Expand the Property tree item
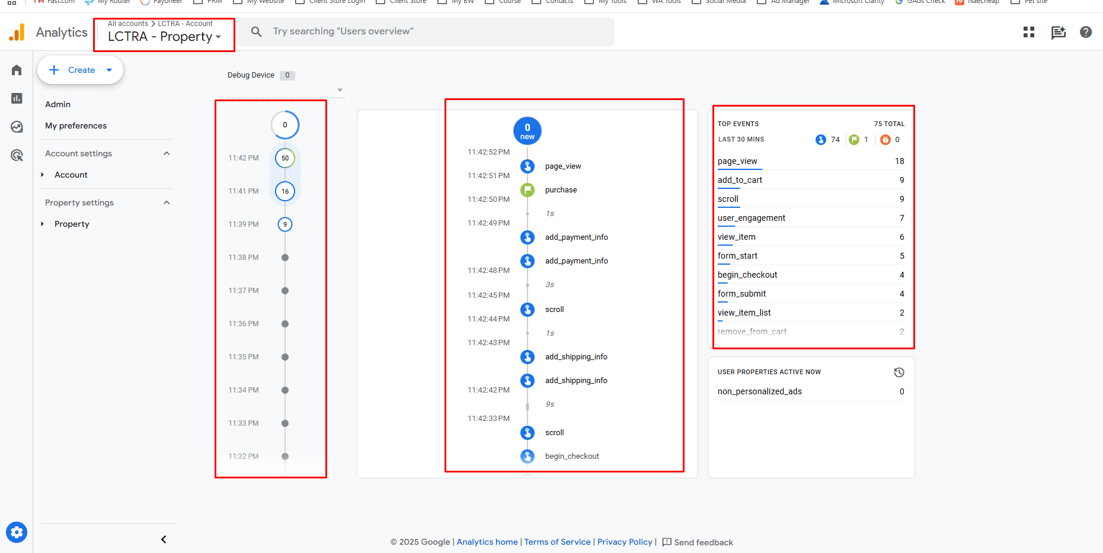The image size is (1103, 553). (x=43, y=224)
